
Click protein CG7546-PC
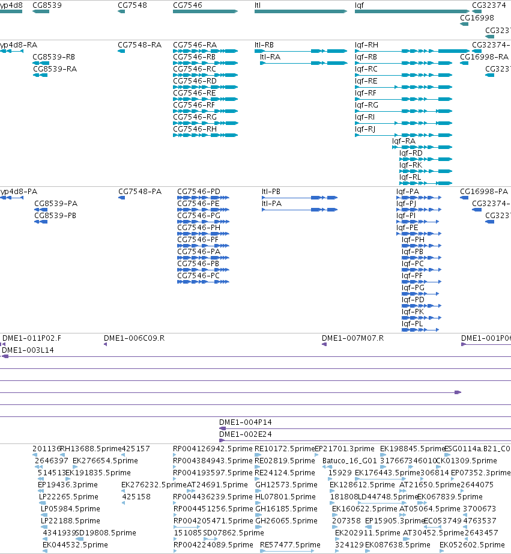click(199, 276)
